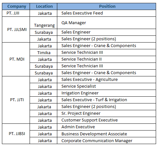This screenshot has width=158, height=146.
Task: Click the Surabaya cell beside plain Sales Engineer
Action: (43, 32)
